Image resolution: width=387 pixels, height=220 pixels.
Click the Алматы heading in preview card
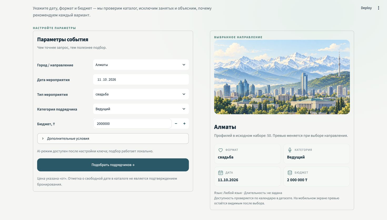tap(225, 127)
